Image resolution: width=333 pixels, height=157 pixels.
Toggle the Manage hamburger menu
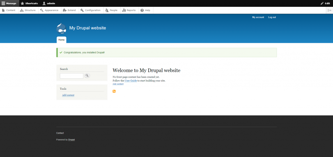(x=9, y=3)
